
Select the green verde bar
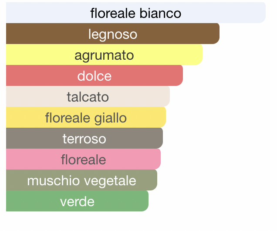click(77, 201)
